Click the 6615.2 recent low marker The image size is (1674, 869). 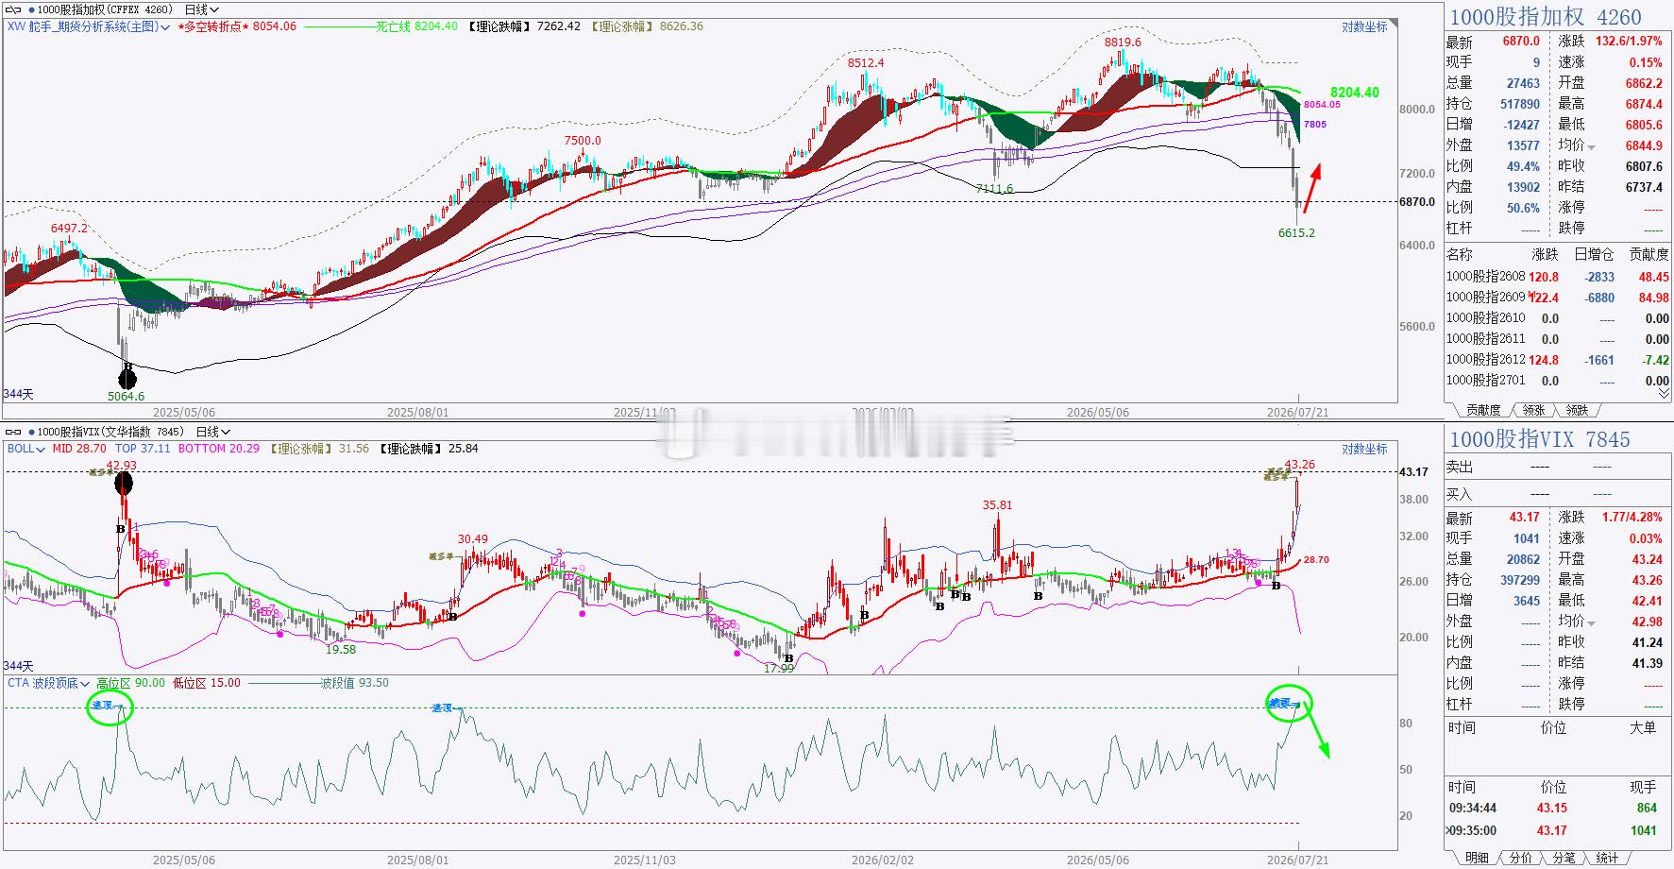coord(1296,233)
